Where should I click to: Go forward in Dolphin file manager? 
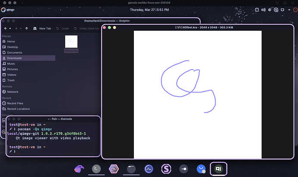pos(16,29)
